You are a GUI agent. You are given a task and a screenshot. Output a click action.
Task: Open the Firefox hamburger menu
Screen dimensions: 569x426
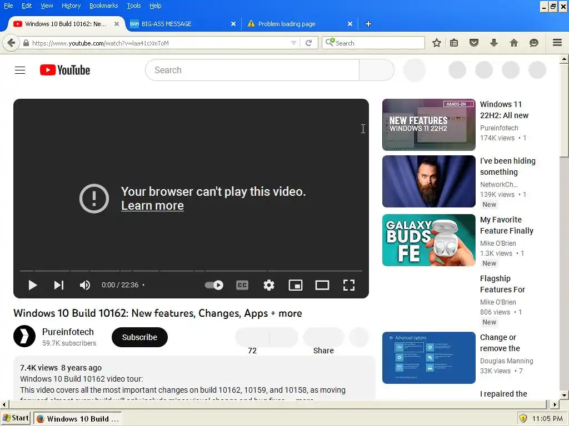tap(557, 43)
